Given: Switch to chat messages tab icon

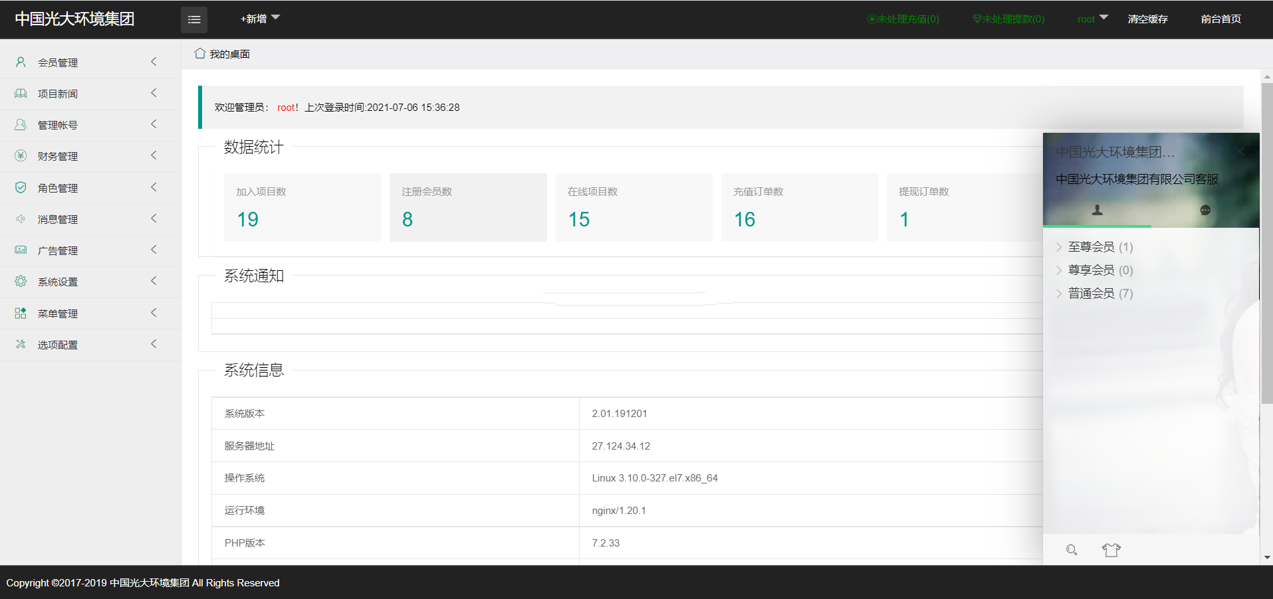Looking at the screenshot, I should click(1205, 211).
